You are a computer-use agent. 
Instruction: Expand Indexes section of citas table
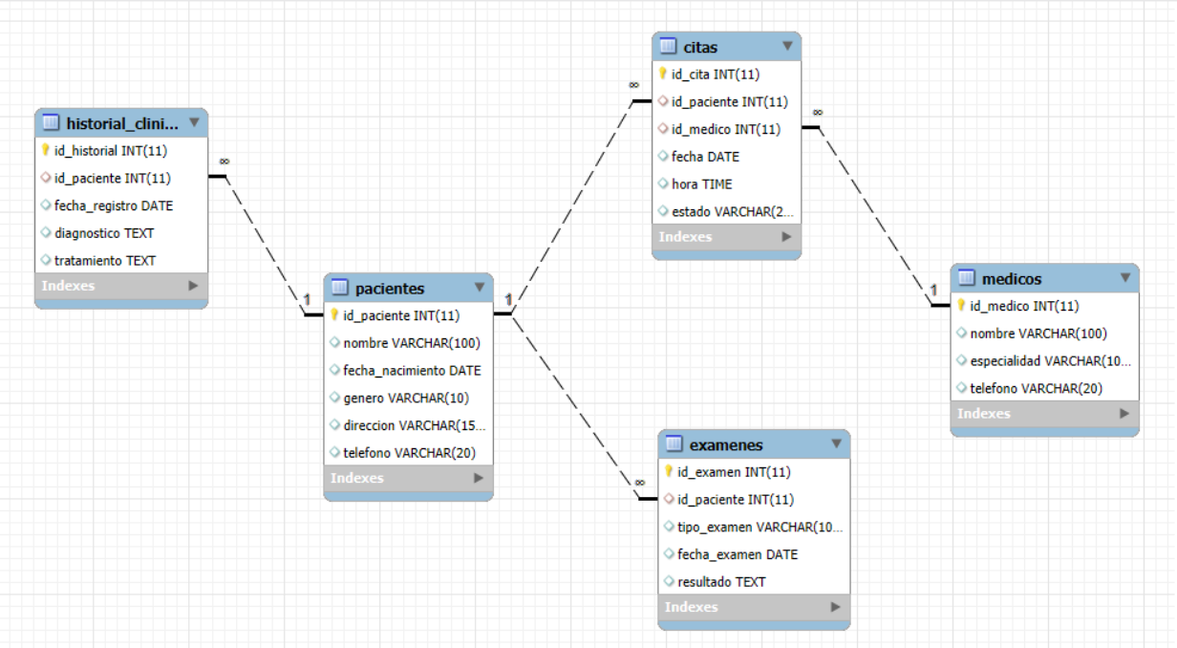pos(786,237)
